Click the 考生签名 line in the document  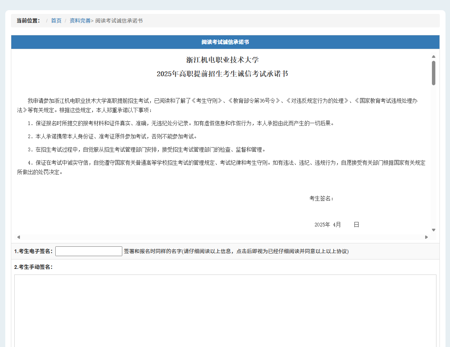321,199
